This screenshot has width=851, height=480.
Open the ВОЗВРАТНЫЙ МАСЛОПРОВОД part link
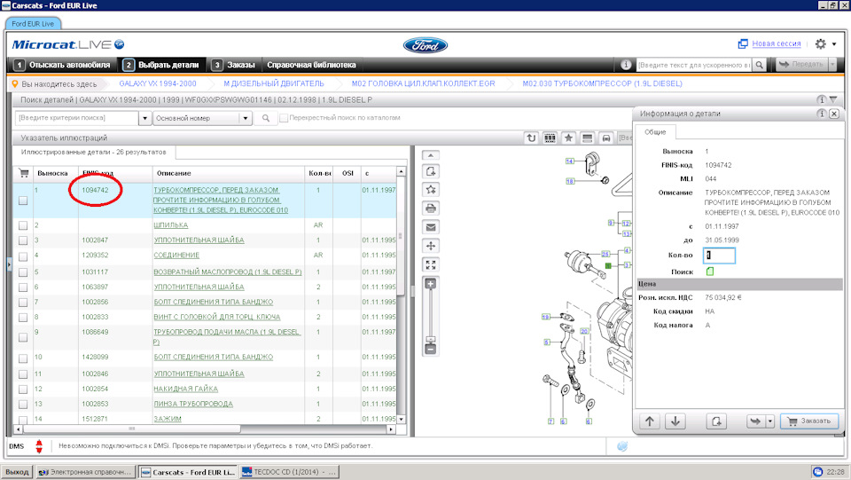[228, 272]
